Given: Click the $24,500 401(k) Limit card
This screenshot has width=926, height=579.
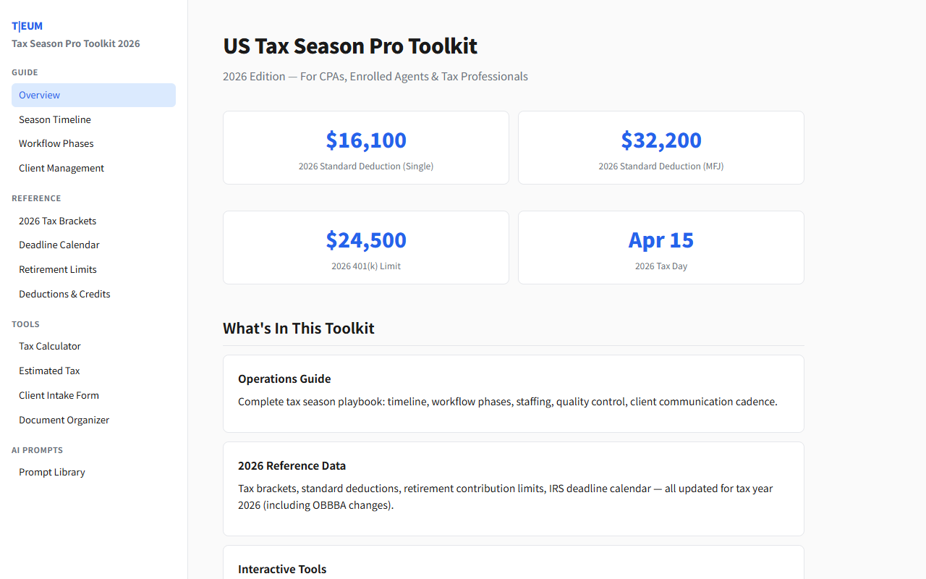Looking at the screenshot, I should 366,248.
